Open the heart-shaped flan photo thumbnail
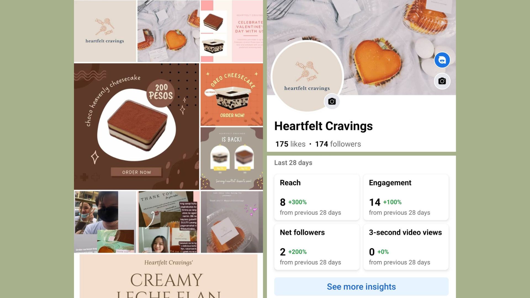Image resolution: width=530 pixels, height=298 pixels. pos(168,31)
